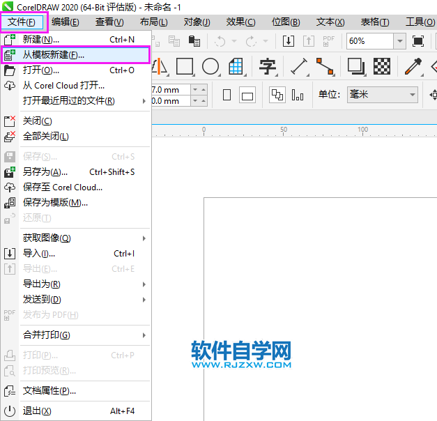Choose 打开(O)... menu entry
Image resolution: width=437 pixels, height=421 pixels.
click(x=76, y=70)
